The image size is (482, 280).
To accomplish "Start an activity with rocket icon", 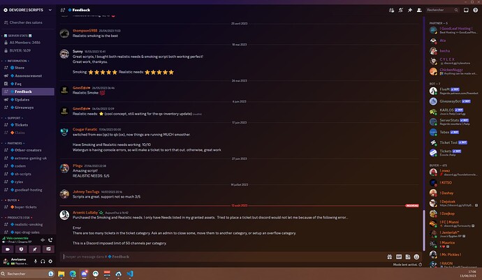I will tap(35, 249).
